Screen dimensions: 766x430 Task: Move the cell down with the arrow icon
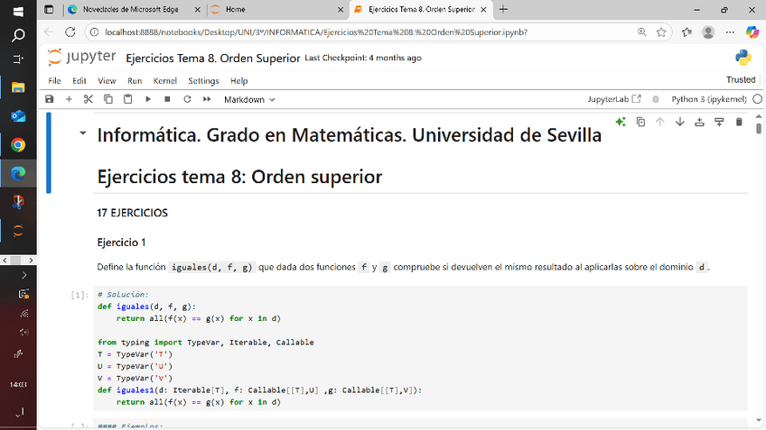click(679, 122)
